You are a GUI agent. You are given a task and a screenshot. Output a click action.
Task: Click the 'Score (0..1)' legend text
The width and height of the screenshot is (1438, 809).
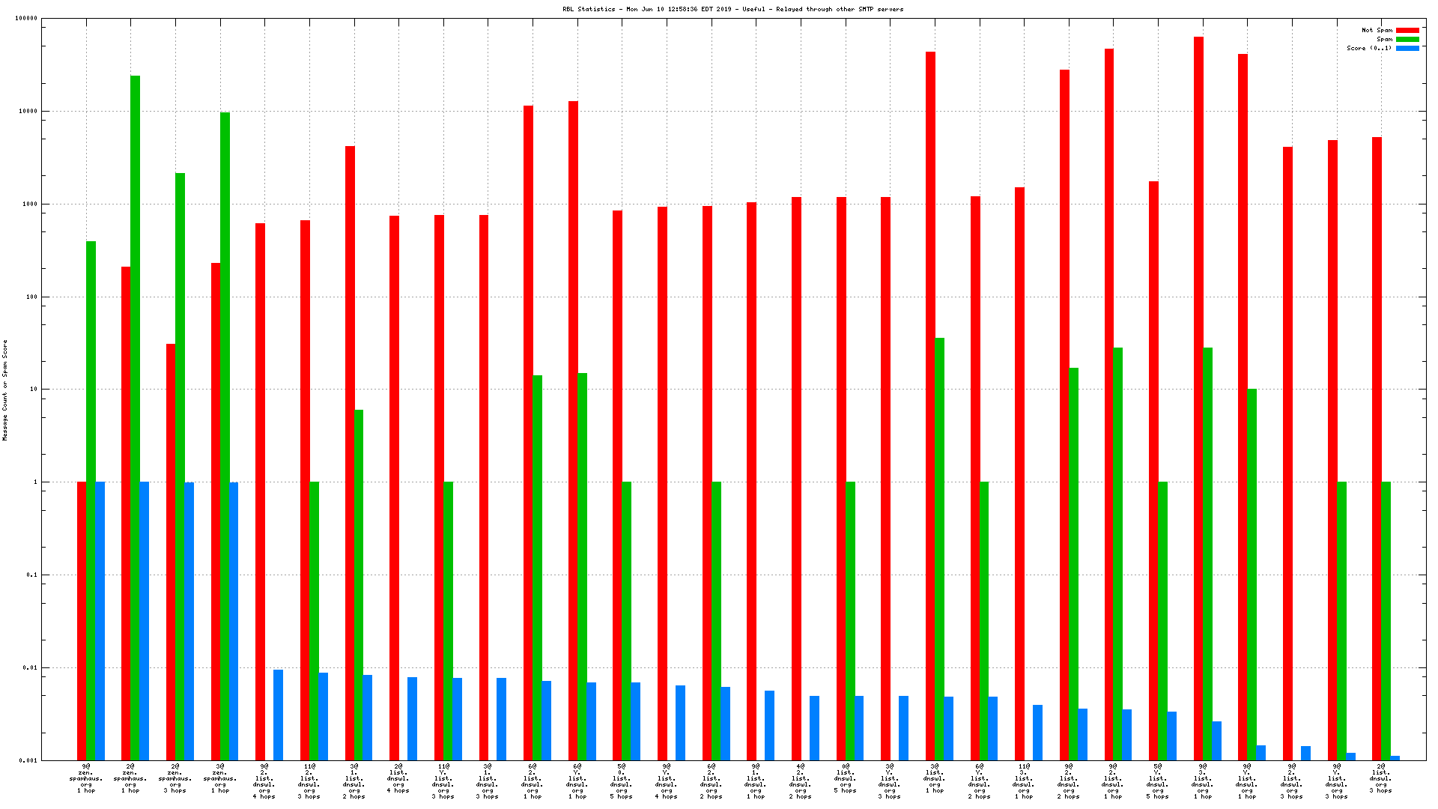tap(1369, 49)
